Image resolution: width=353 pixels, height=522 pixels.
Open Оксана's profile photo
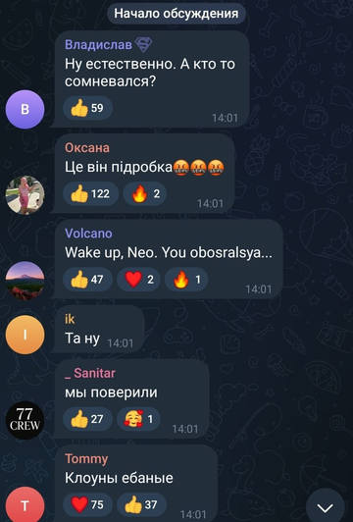tap(25, 195)
